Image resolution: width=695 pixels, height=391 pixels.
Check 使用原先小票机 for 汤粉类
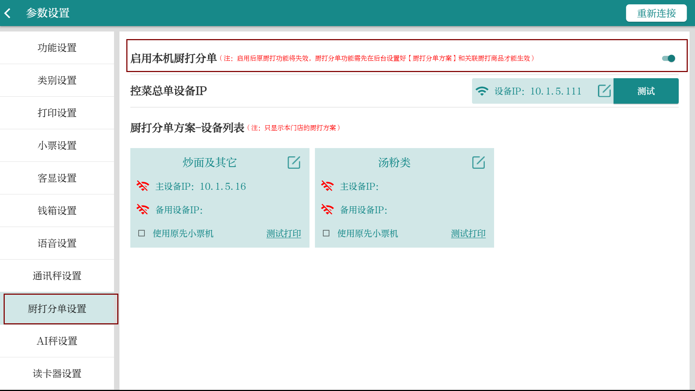(x=326, y=234)
